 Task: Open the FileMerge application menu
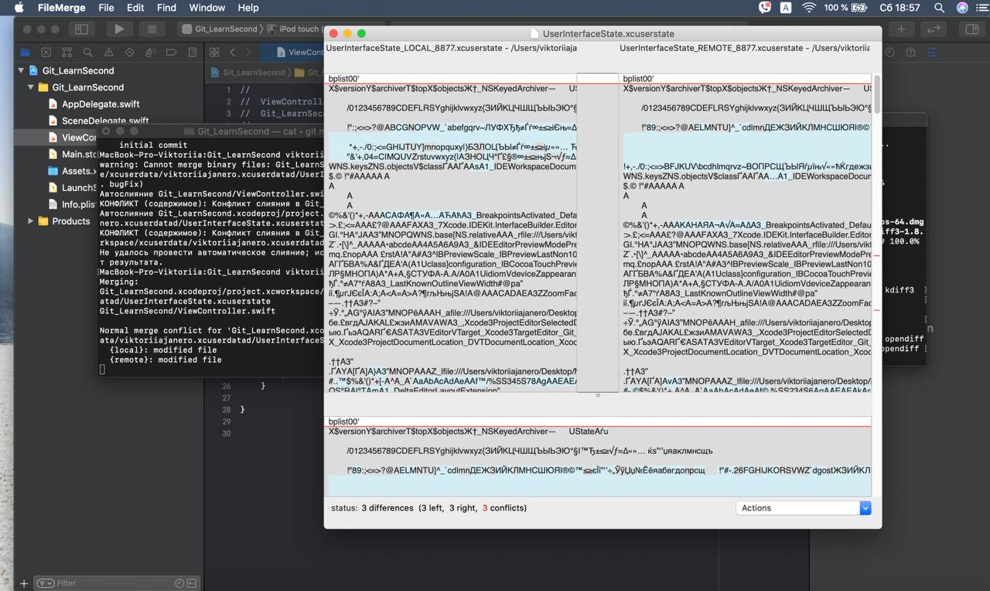coord(61,8)
